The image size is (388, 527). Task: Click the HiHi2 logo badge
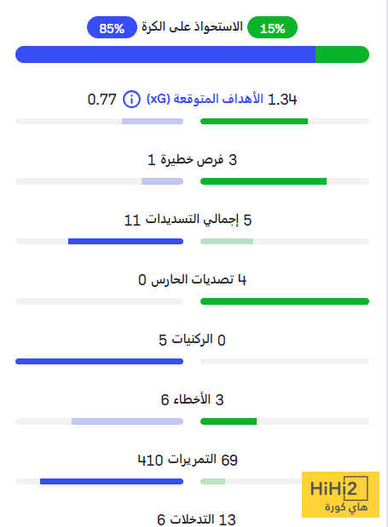click(x=340, y=495)
